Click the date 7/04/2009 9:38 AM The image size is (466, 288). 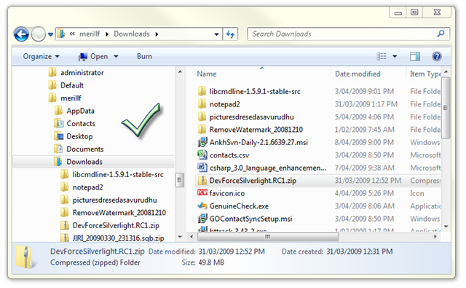tap(364, 168)
